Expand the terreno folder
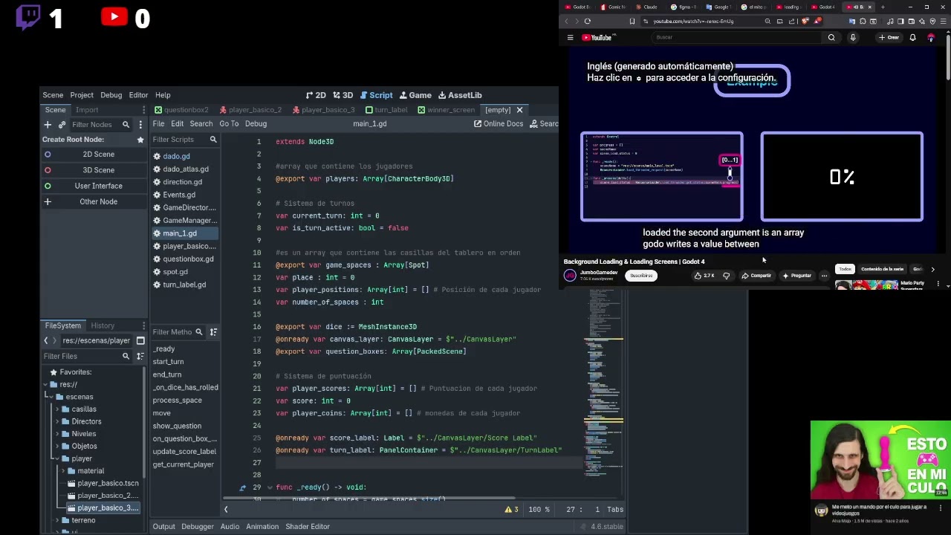This screenshot has width=951, height=535. [x=57, y=521]
